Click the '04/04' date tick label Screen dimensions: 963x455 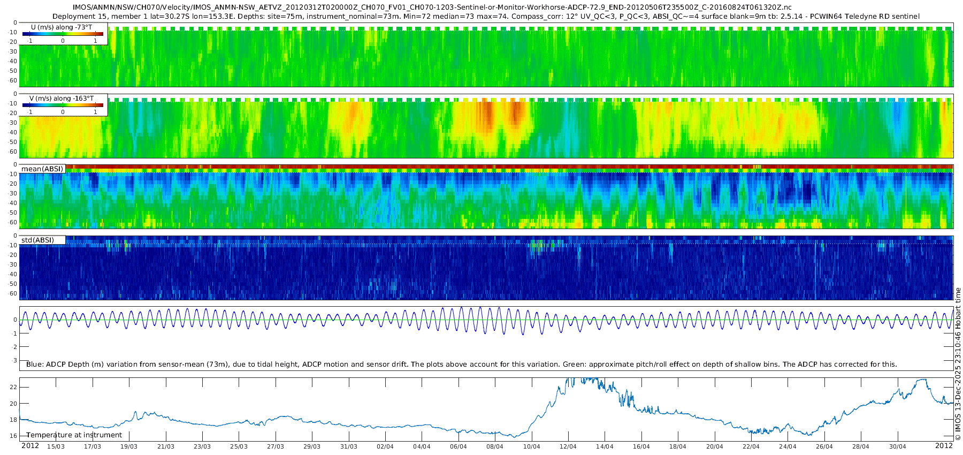pos(422,446)
